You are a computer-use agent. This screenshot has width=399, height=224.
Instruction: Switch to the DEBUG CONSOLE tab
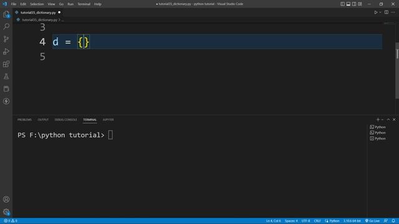(x=65, y=119)
